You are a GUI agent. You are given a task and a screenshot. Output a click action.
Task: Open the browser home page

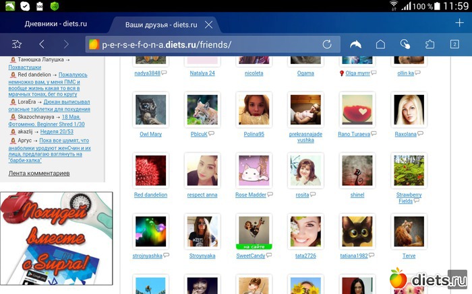(x=380, y=44)
